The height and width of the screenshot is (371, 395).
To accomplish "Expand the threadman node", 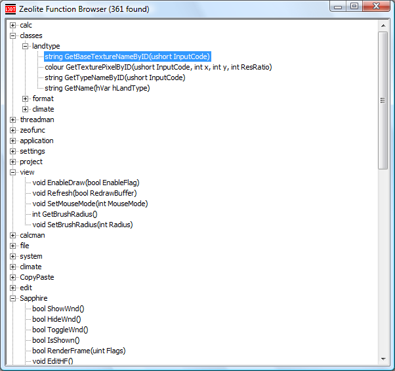I will point(13,120).
